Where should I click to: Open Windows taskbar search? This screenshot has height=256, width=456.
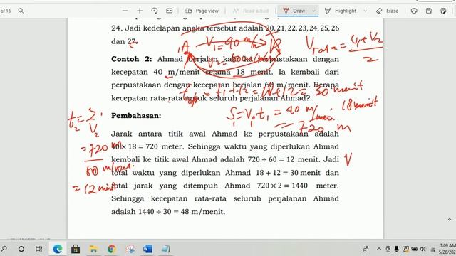[x=4, y=249]
